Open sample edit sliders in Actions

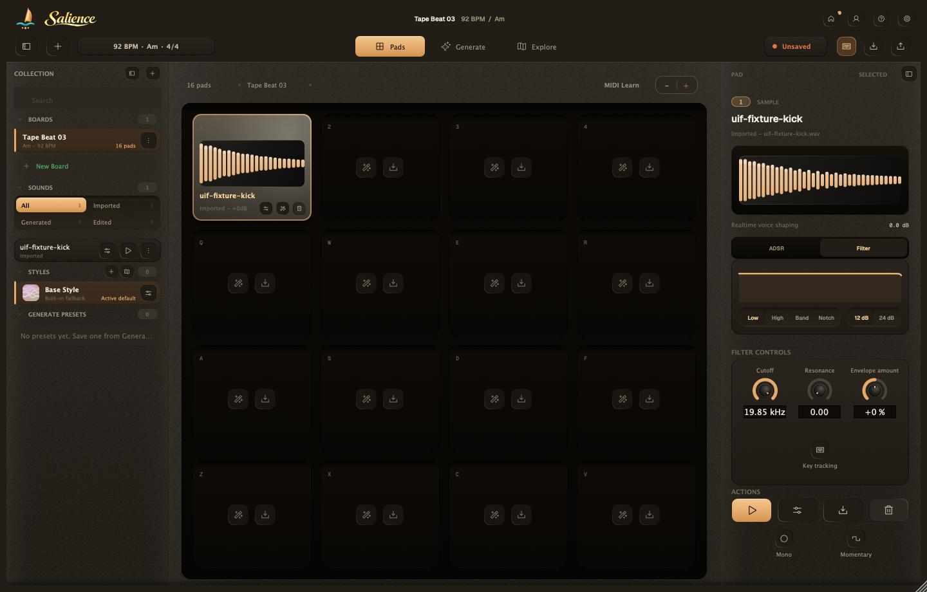click(797, 510)
